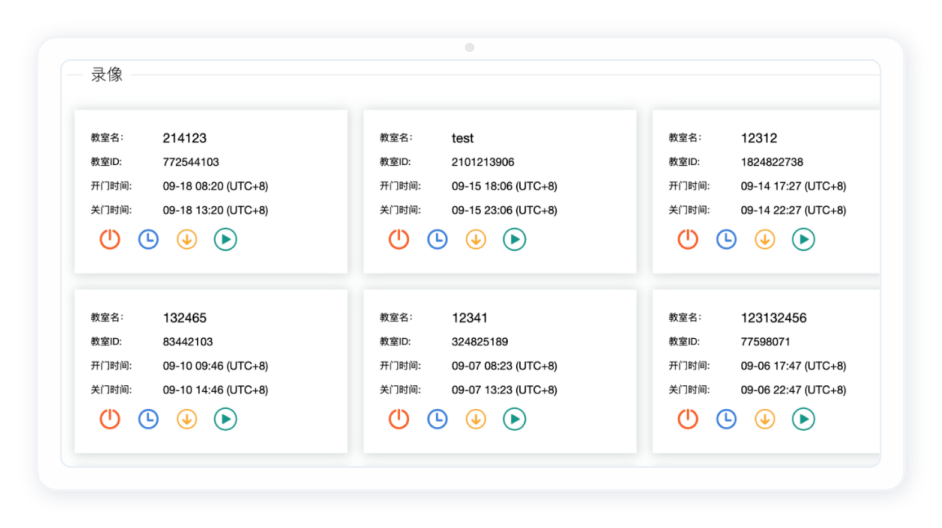The width and height of the screenshot is (942, 528).
Task: Select classroom ID 772544103
Action: pos(191,162)
